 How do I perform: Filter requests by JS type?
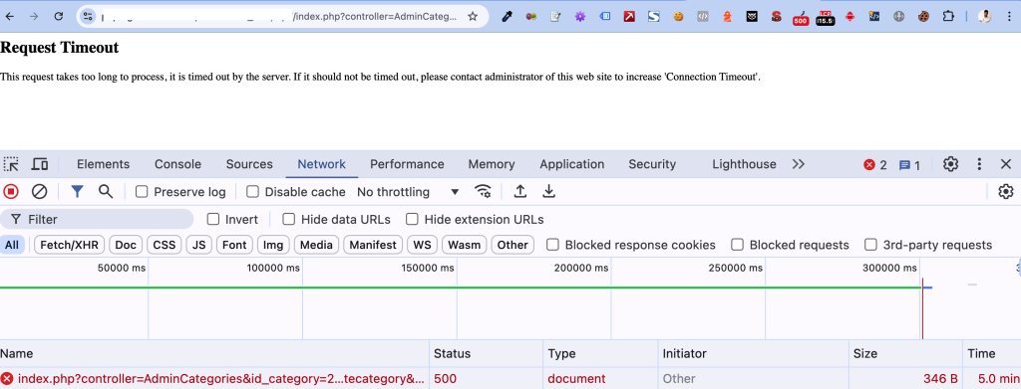point(199,245)
